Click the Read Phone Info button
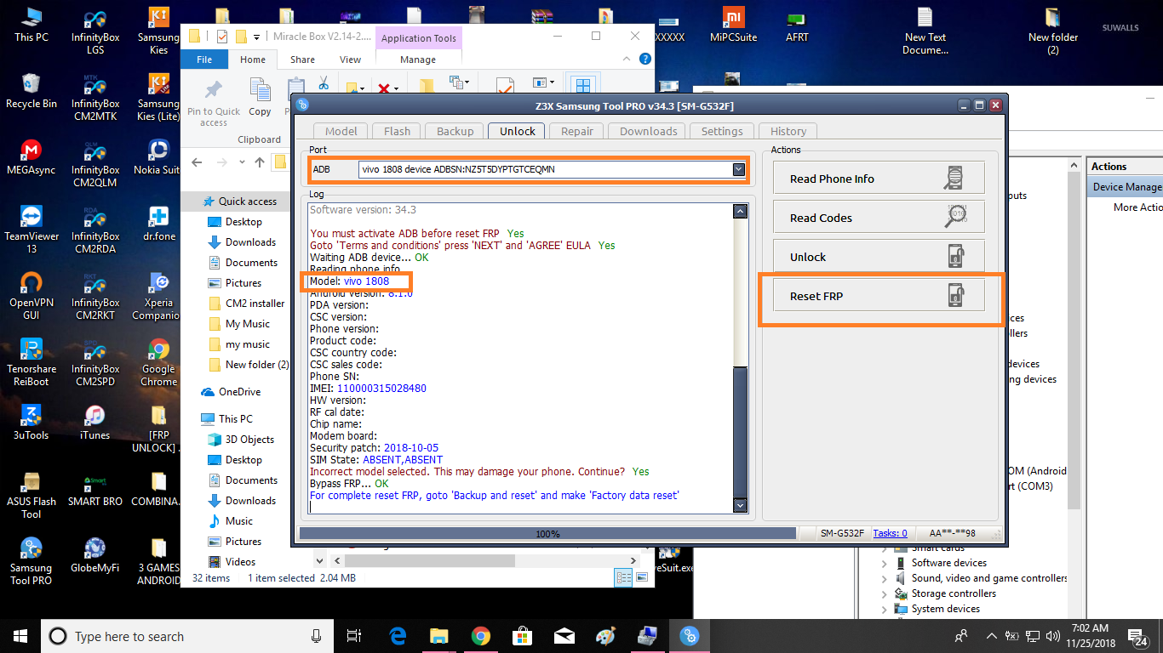The width and height of the screenshot is (1163, 653). (879, 179)
